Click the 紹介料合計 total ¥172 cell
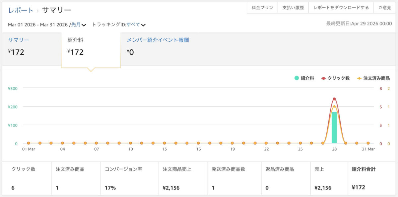Viewport: 398px width, 197px height. 359,187
